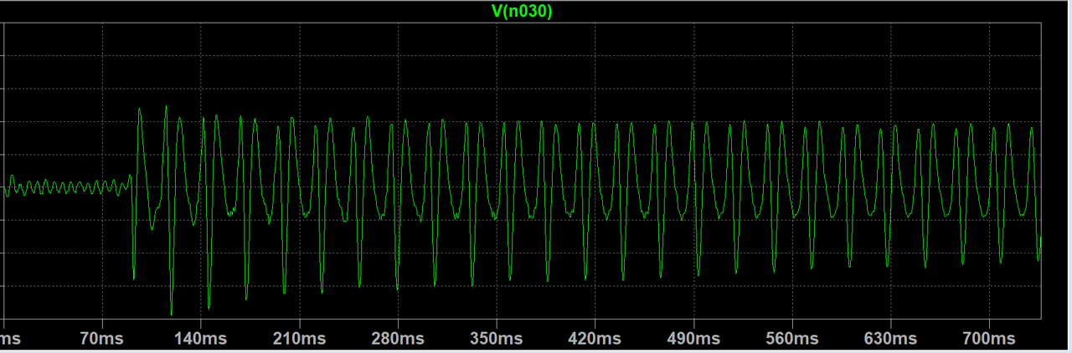This screenshot has width=1072, height=353.
Task: Click the 70ms time axis label
Action: [x=102, y=339]
